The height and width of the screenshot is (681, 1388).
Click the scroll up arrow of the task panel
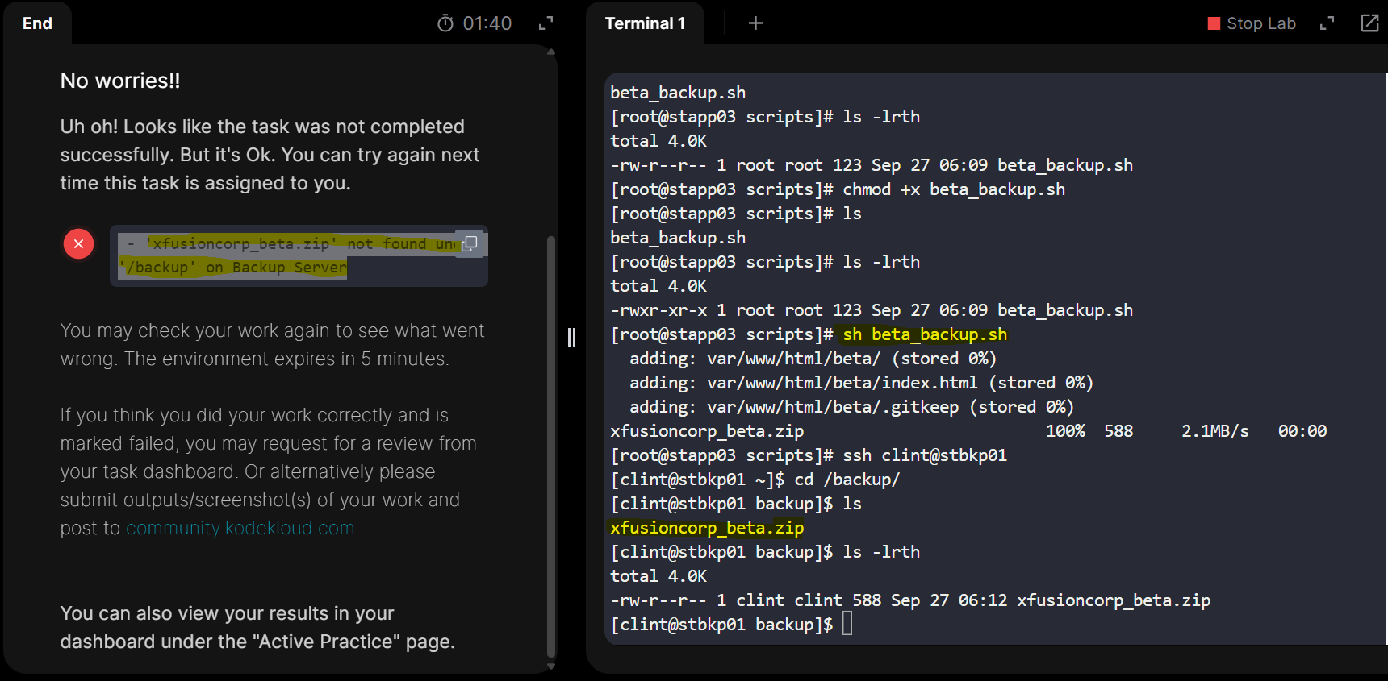[x=551, y=52]
